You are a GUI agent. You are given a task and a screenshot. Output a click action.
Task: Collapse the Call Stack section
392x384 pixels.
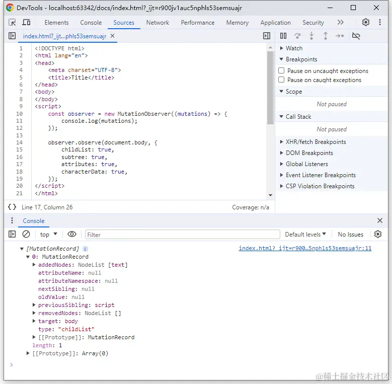[281, 116]
